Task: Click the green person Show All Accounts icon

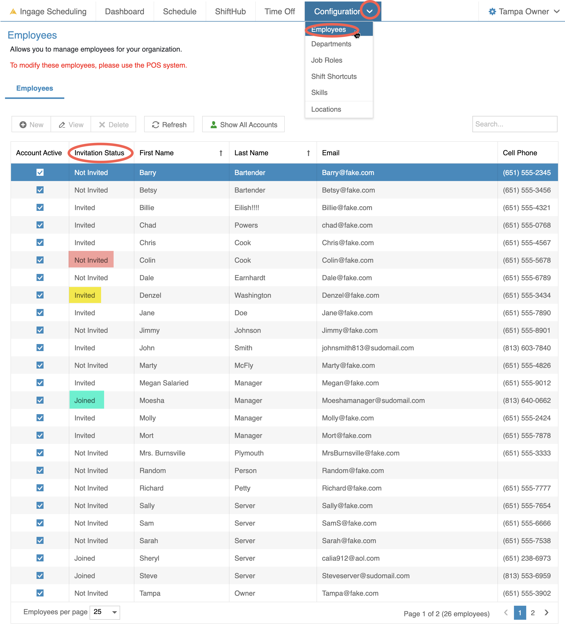Action: (214, 124)
